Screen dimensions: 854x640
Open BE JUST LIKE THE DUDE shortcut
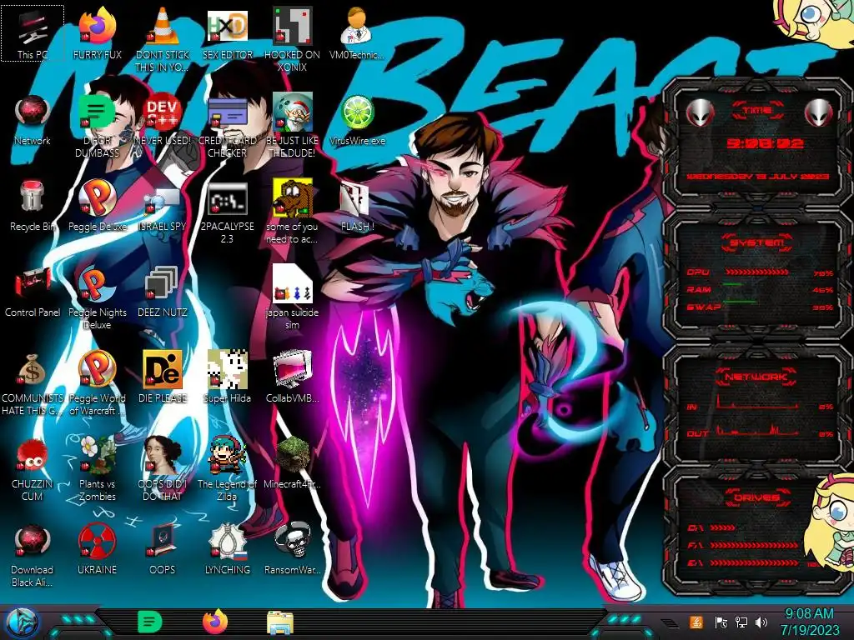click(292, 125)
